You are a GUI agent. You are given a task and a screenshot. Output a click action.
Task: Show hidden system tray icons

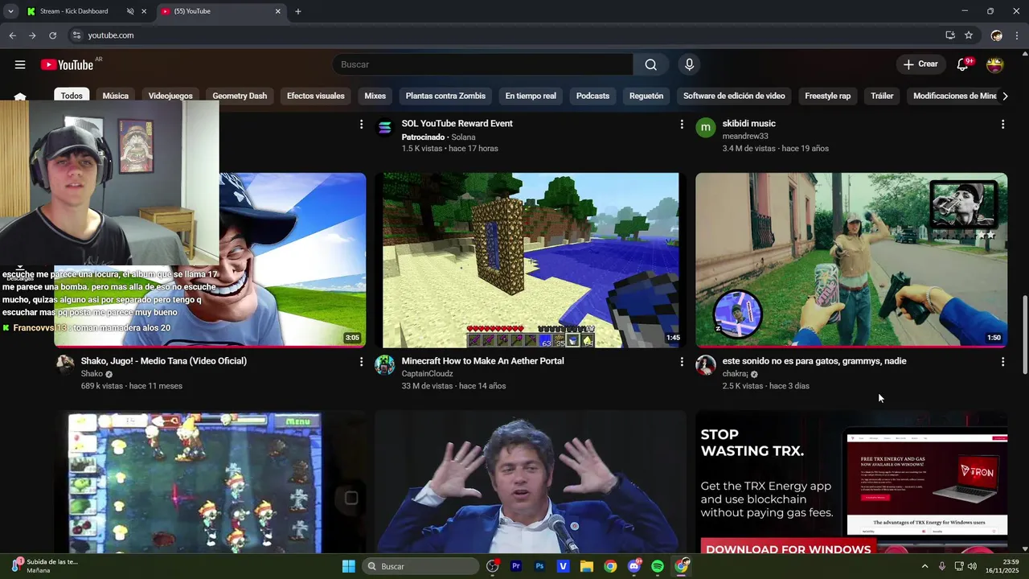tap(924, 566)
